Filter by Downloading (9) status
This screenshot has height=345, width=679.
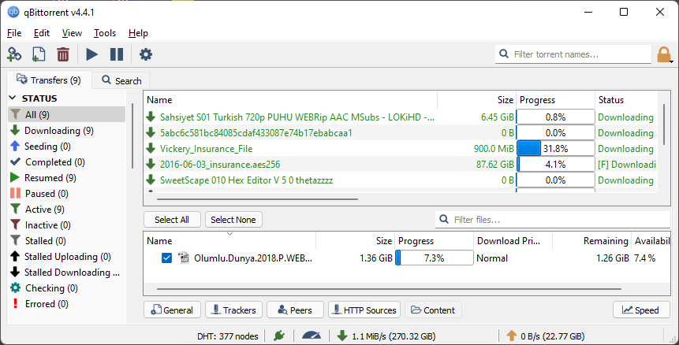coord(67,131)
